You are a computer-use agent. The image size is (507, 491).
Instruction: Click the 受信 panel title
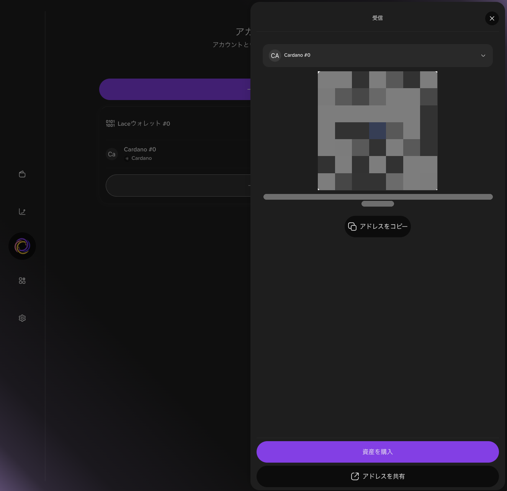point(378,18)
